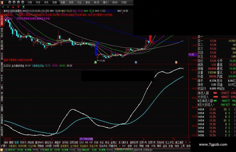The height and width of the screenshot is (152, 236).
Task: Choose the 冠军2号 indicator
Action: pos(152,142)
